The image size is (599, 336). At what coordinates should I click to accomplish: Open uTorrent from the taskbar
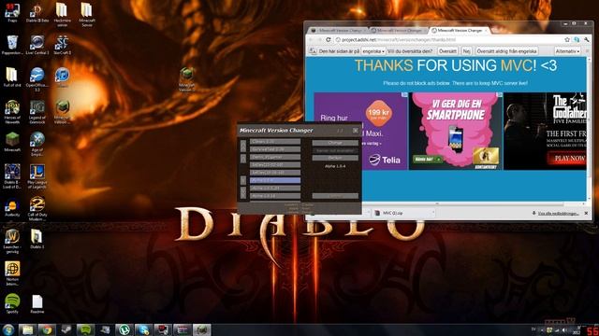(x=124, y=329)
